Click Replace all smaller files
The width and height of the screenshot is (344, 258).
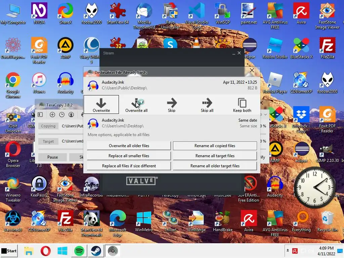129,156
